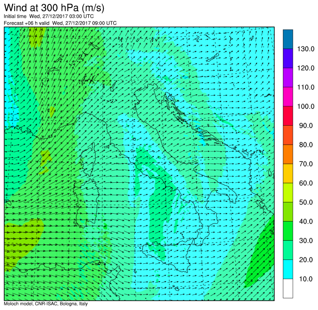This screenshot has width=318, height=310.
Task: Click the 20.0 colorbar label
Action: coord(306,260)
